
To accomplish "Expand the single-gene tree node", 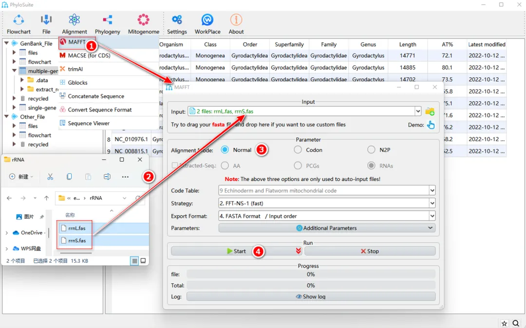I will 14,108.
